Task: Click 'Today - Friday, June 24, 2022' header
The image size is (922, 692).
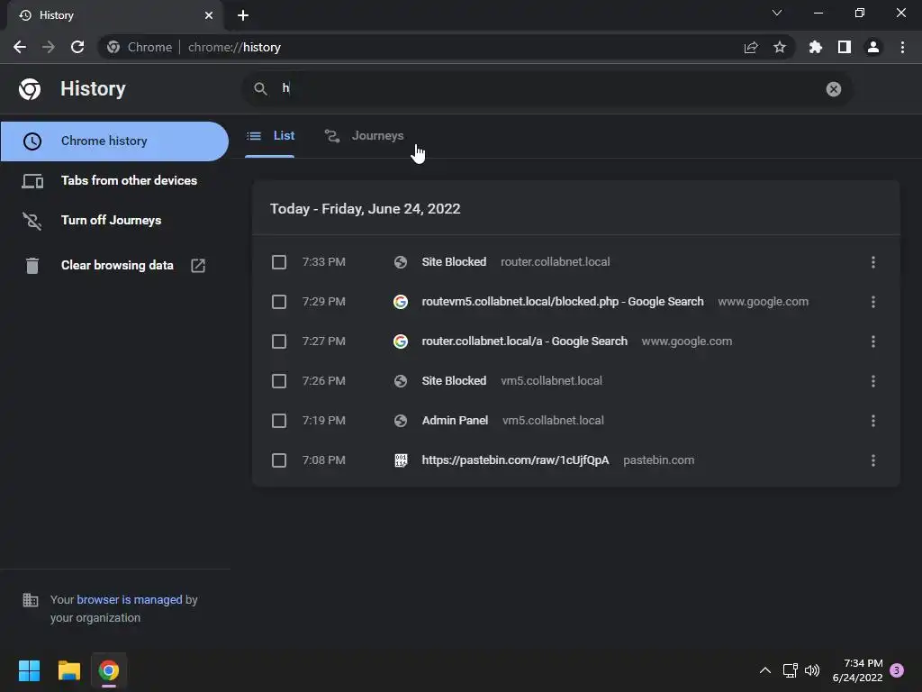Action: tap(366, 209)
